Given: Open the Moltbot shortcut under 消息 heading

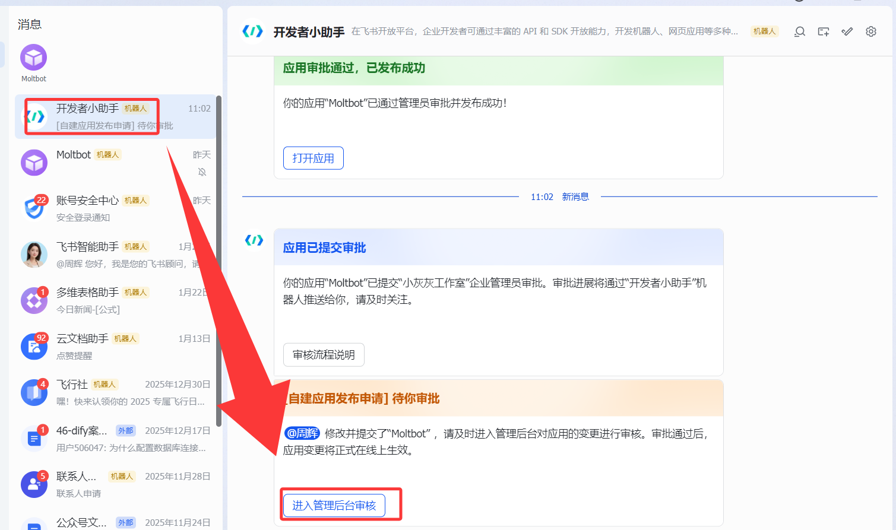Looking at the screenshot, I should [34, 63].
